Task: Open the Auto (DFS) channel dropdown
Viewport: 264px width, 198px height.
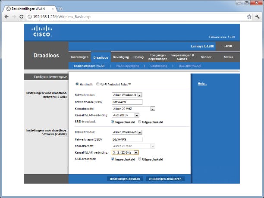Action: click(126, 115)
